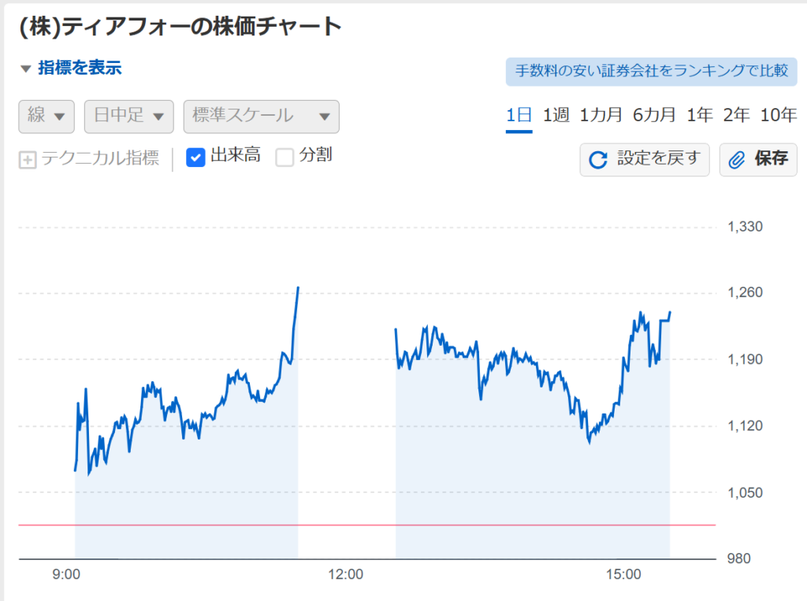Click the paperclip icon beside 保存
Viewport: 807px width, 601px height.
click(x=737, y=160)
